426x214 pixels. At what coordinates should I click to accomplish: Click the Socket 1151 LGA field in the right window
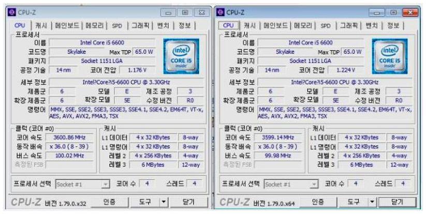pyautogui.click(x=310, y=61)
